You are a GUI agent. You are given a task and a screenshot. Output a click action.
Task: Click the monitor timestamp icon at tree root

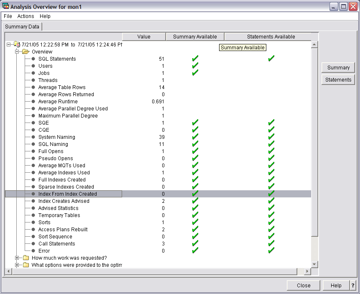pos(17,45)
